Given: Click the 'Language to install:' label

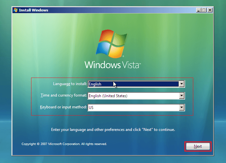Looking at the screenshot, I should [70, 84].
